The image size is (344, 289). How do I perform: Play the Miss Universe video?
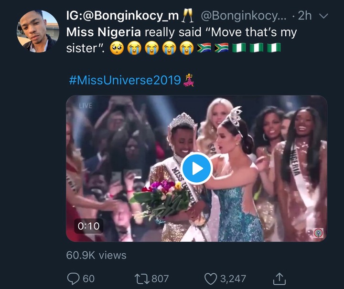pyautogui.click(x=196, y=168)
